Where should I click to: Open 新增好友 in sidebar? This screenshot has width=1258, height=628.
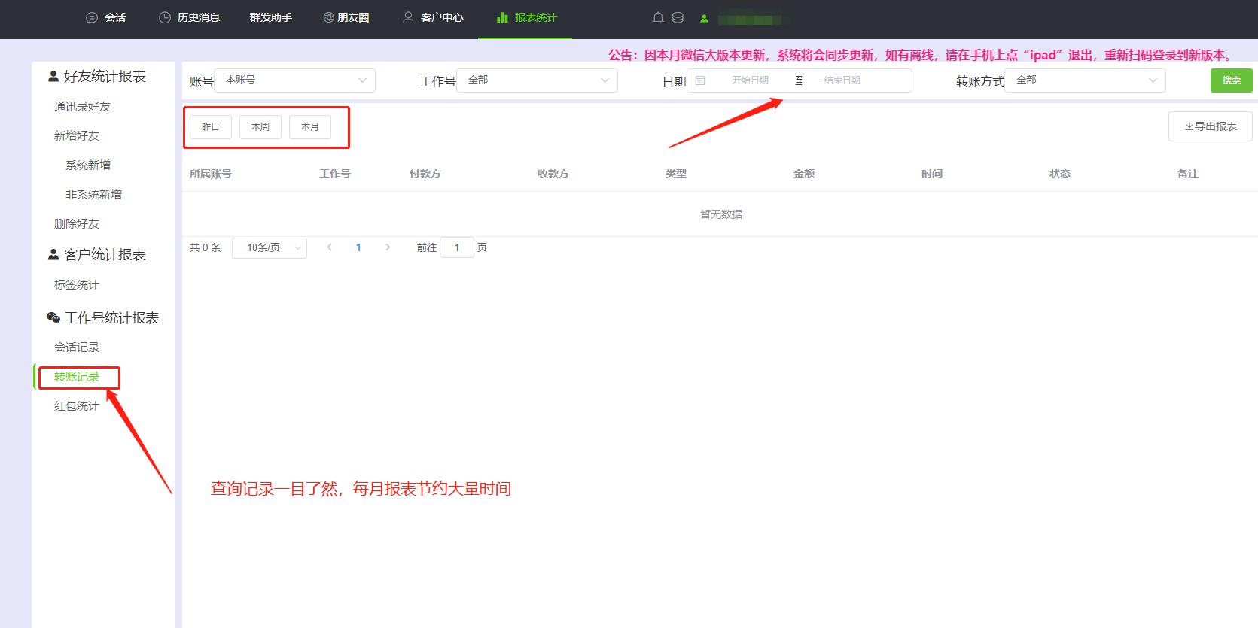77,136
